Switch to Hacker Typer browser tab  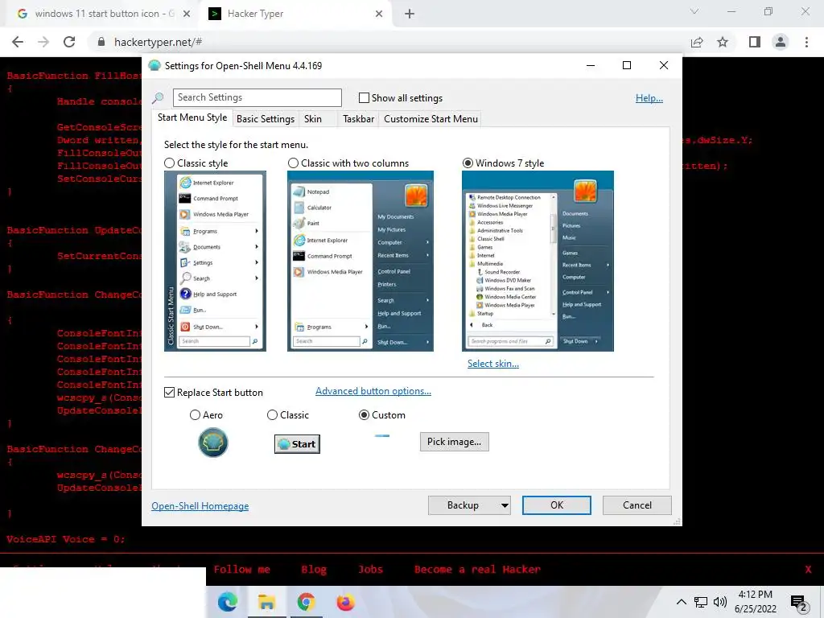295,14
